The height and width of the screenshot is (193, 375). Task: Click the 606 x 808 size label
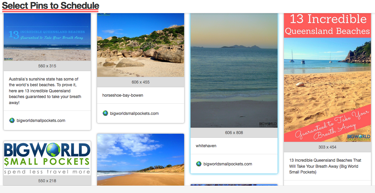[234, 133]
